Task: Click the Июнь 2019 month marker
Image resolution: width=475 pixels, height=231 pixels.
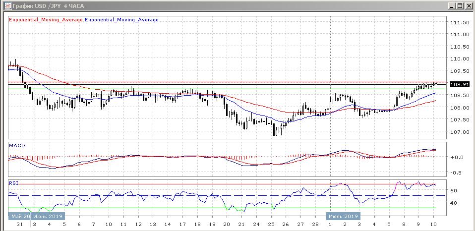Action: [49, 217]
